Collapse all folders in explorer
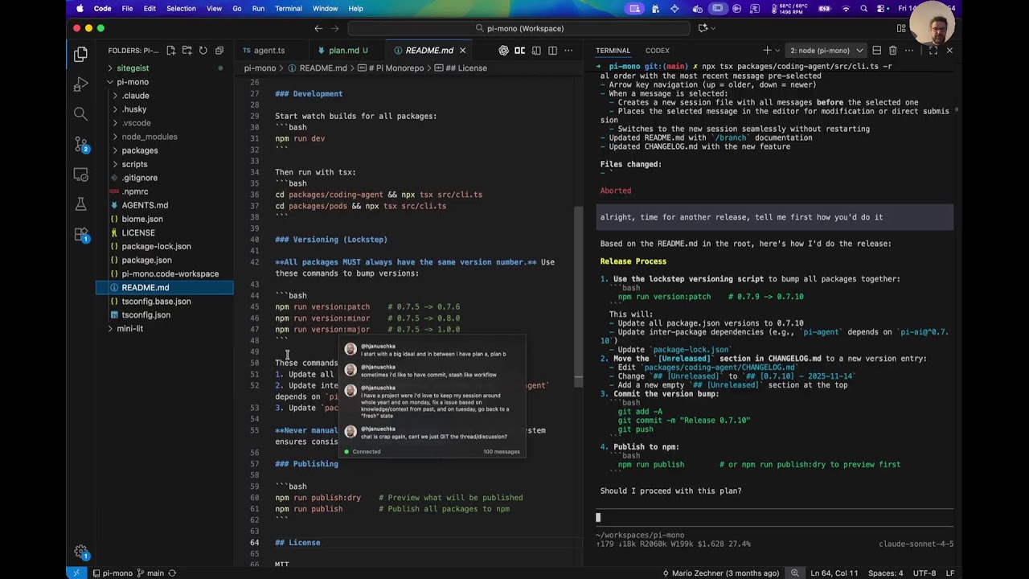The width and height of the screenshot is (1029, 579). coord(219,51)
